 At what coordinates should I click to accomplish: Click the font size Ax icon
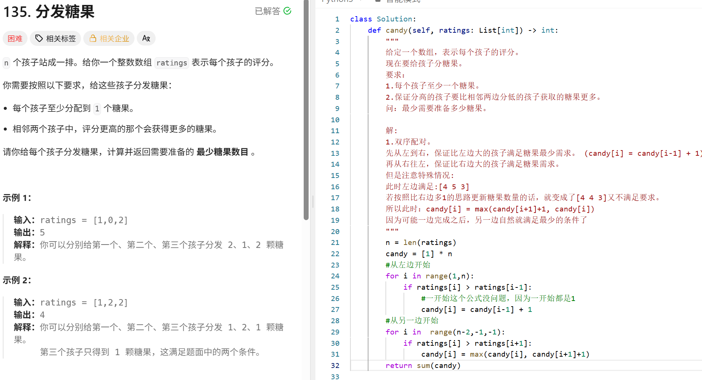click(x=146, y=38)
